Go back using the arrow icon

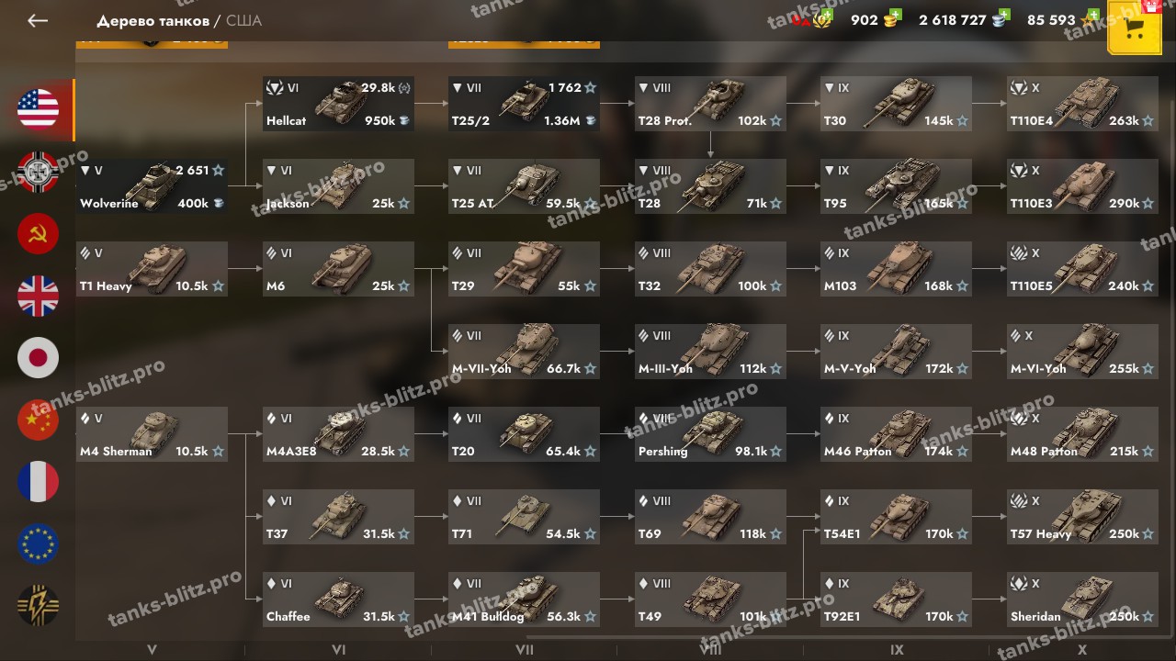click(x=38, y=20)
